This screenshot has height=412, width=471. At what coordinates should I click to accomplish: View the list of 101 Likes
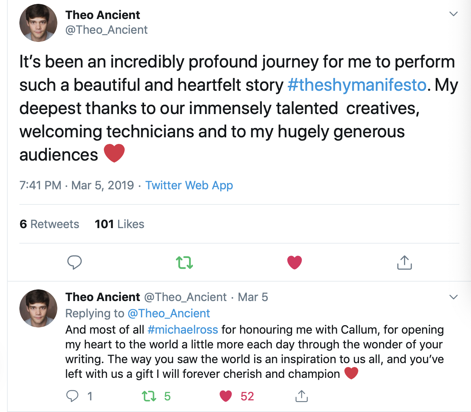(119, 224)
